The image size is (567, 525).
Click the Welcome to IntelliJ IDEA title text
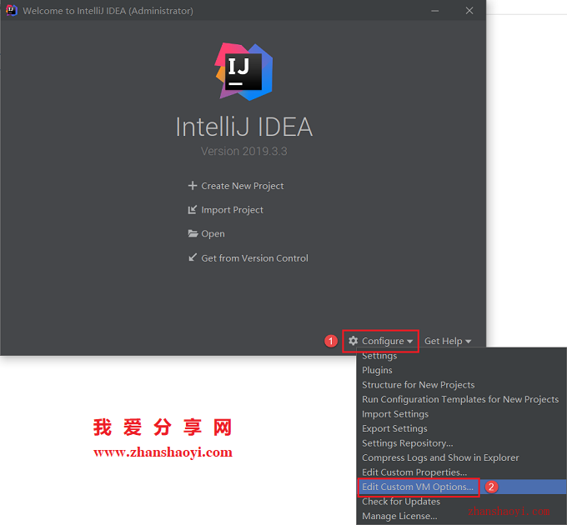pos(108,11)
